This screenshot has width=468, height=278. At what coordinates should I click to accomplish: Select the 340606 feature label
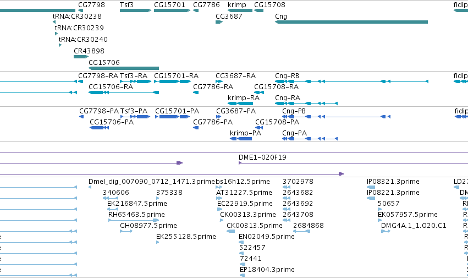(116, 193)
